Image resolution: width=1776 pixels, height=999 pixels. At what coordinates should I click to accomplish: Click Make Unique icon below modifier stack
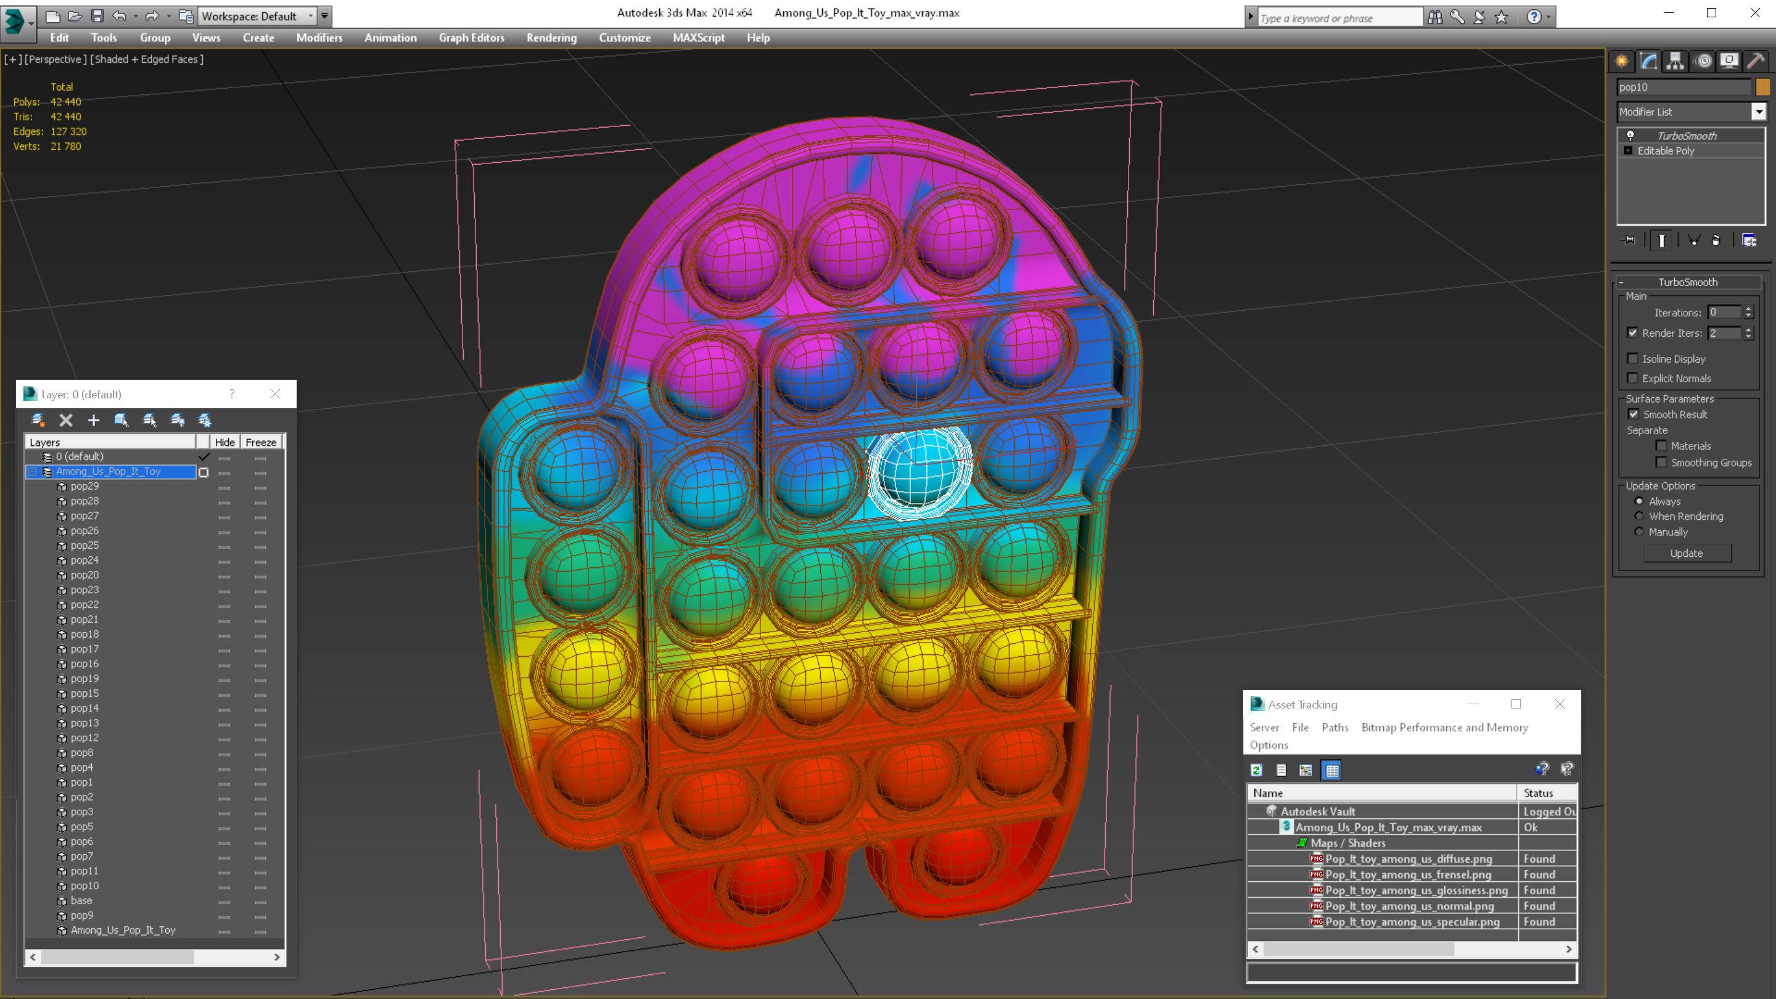click(1693, 240)
